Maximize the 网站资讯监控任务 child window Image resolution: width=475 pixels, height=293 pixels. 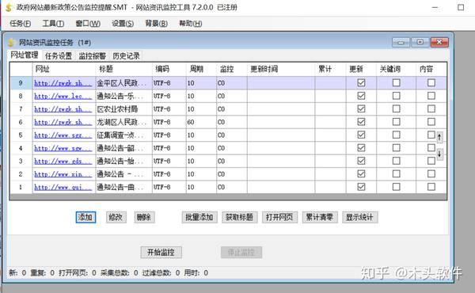click(x=420, y=43)
